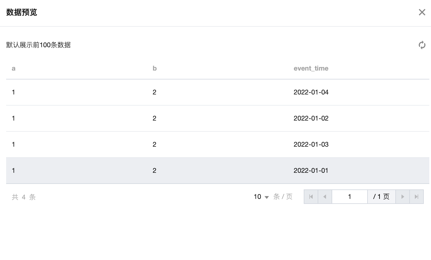431x260 pixels.
Task: Click the dropdown arrow next to 10
Action: click(x=266, y=197)
